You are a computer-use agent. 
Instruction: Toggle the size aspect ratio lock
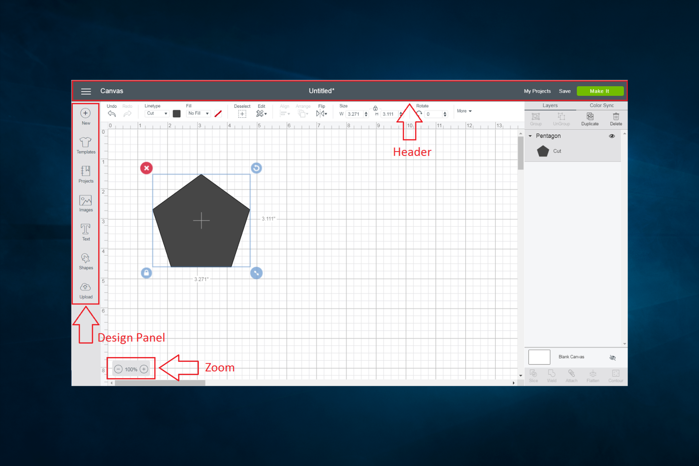pos(375,108)
